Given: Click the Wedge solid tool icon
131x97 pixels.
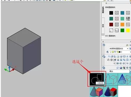Looking at the screenshot, I should 115,56.
